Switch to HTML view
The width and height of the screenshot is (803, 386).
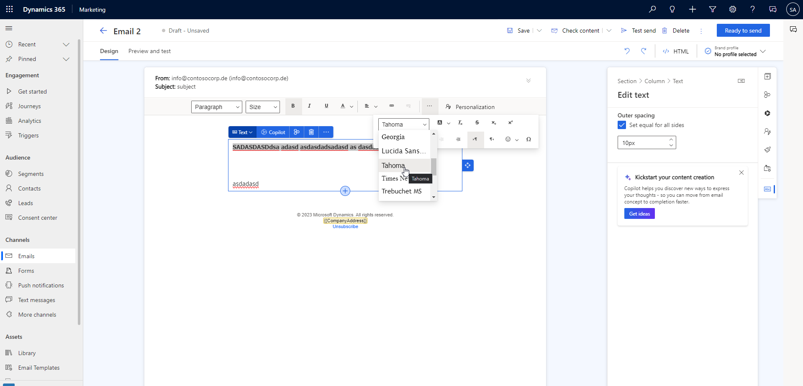[676, 51]
